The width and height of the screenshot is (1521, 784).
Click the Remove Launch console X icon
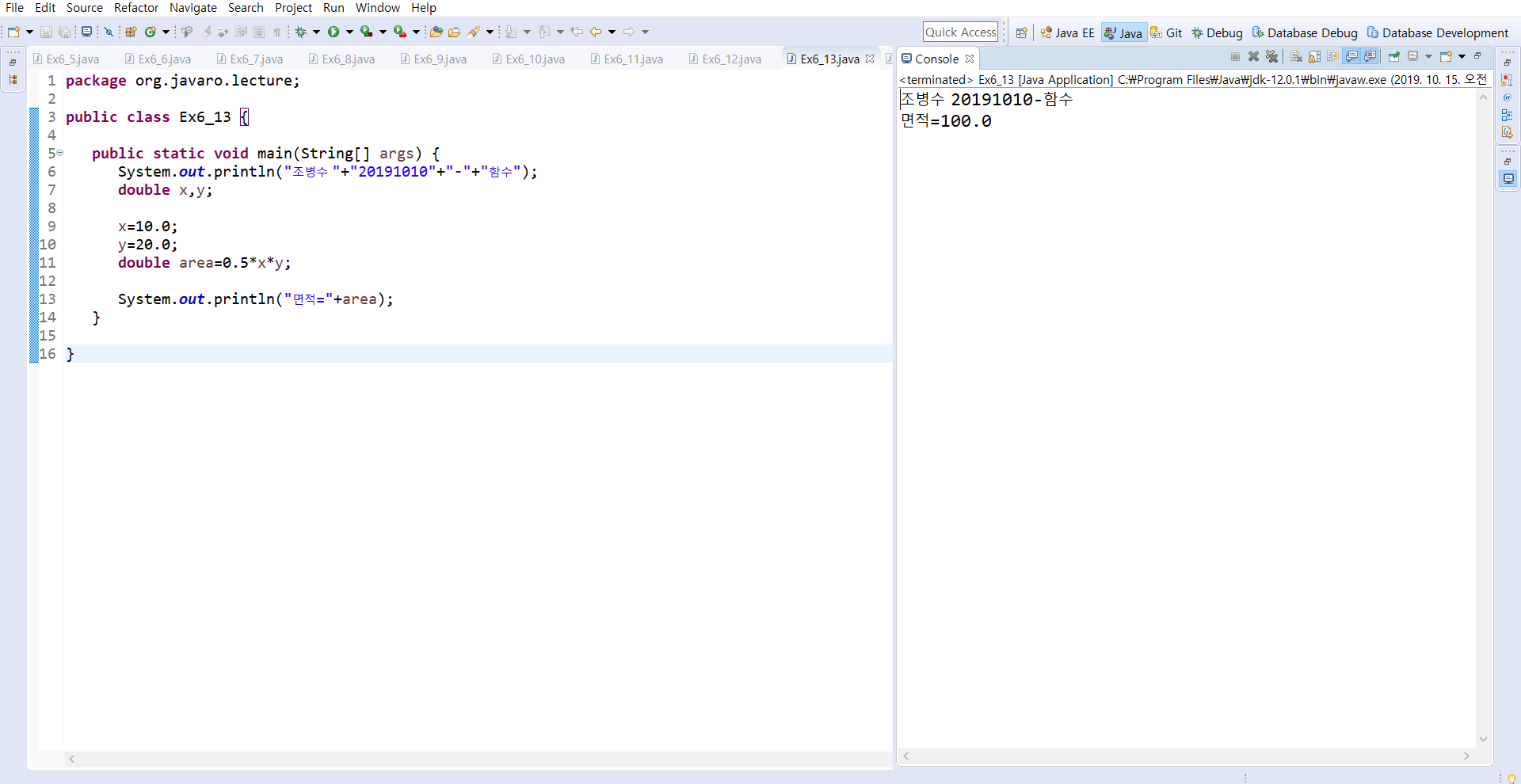pyautogui.click(x=1253, y=56)
